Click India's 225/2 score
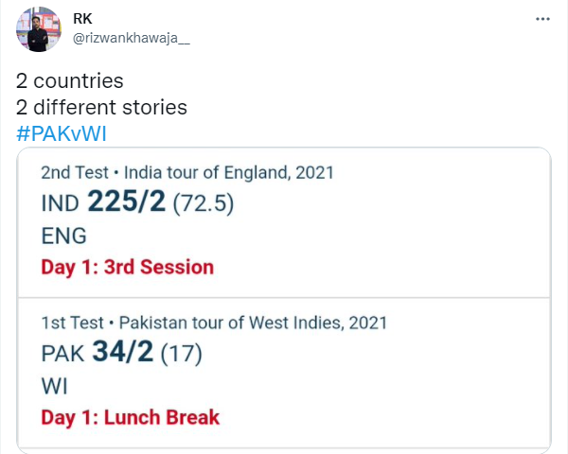This screenshot has height=454, width=568. point(126,202)
